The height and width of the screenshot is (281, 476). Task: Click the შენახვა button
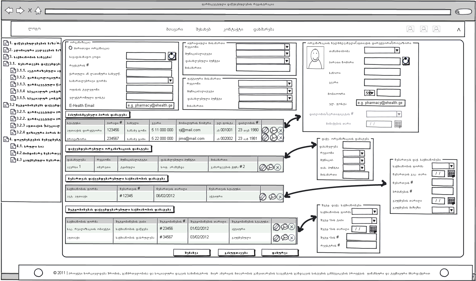[x=192, y=253]
